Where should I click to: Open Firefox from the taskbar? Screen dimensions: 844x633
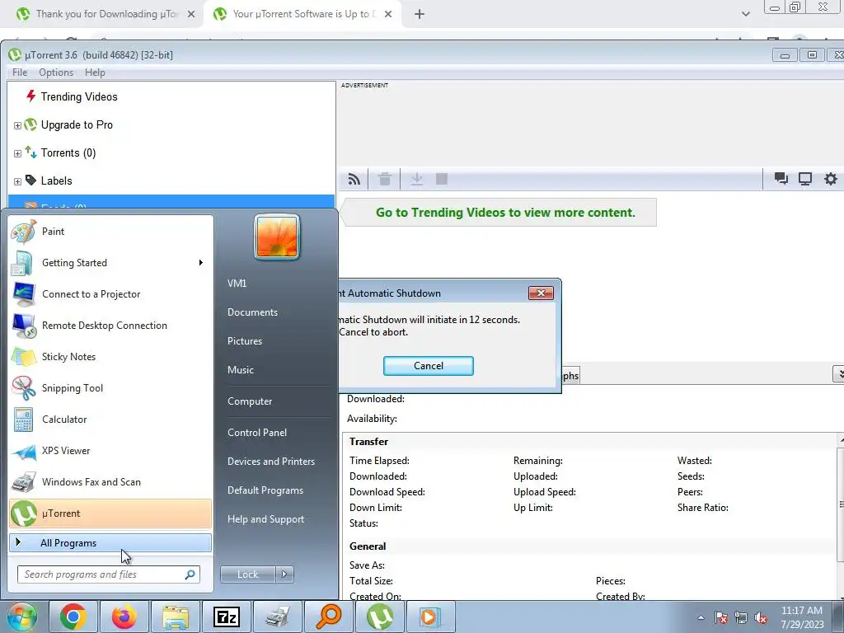pyautogui.click(x=124, y=617)
